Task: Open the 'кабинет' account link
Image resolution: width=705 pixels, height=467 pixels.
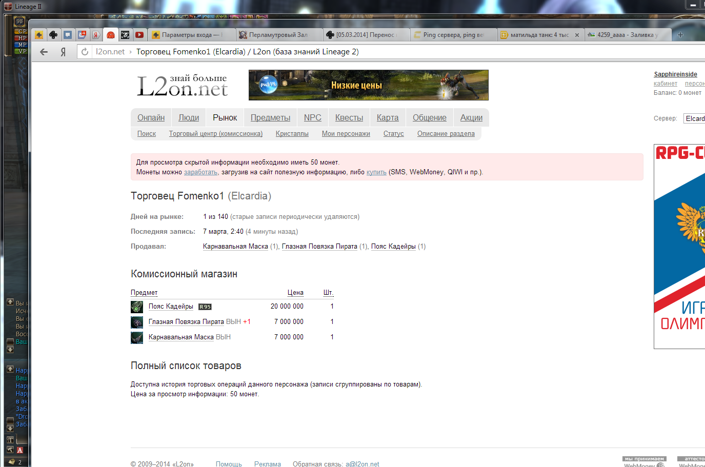Action: tap(666, 84)
